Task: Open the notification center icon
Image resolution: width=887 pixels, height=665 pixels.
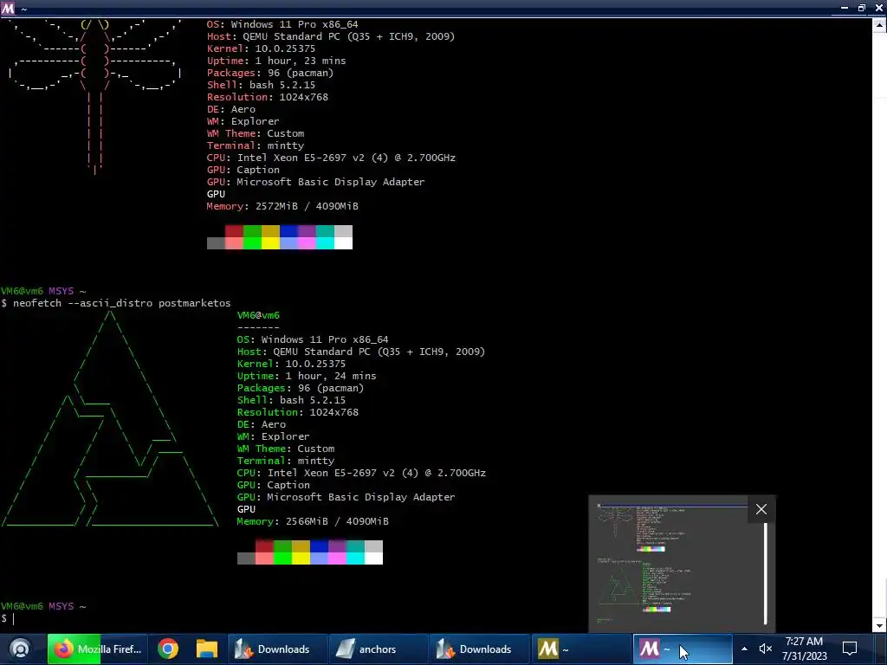Action: (850, 649)
